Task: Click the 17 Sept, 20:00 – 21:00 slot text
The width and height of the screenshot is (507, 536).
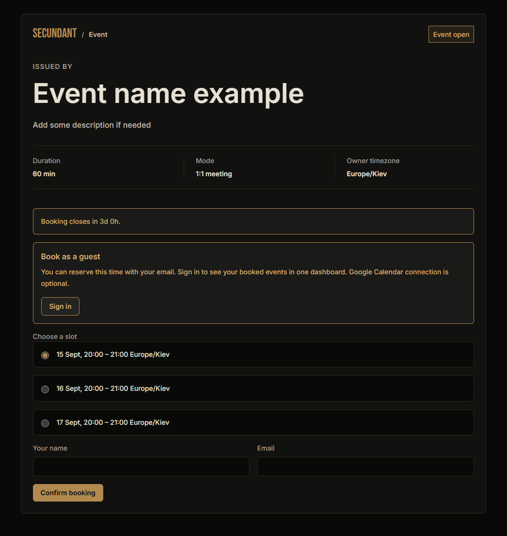Action: [113, 422]
